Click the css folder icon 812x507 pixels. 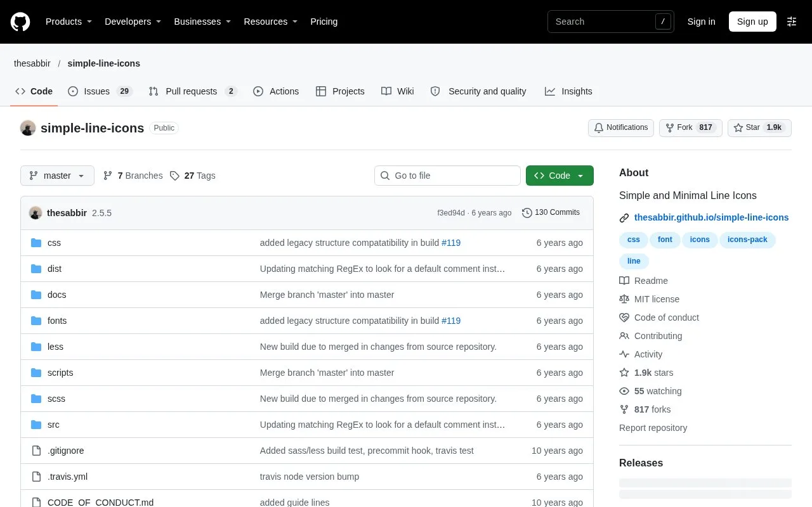click(x=36, y=243)
